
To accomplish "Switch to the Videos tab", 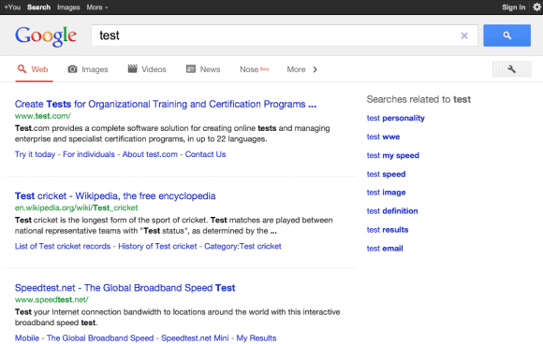I will pos(147,69).
